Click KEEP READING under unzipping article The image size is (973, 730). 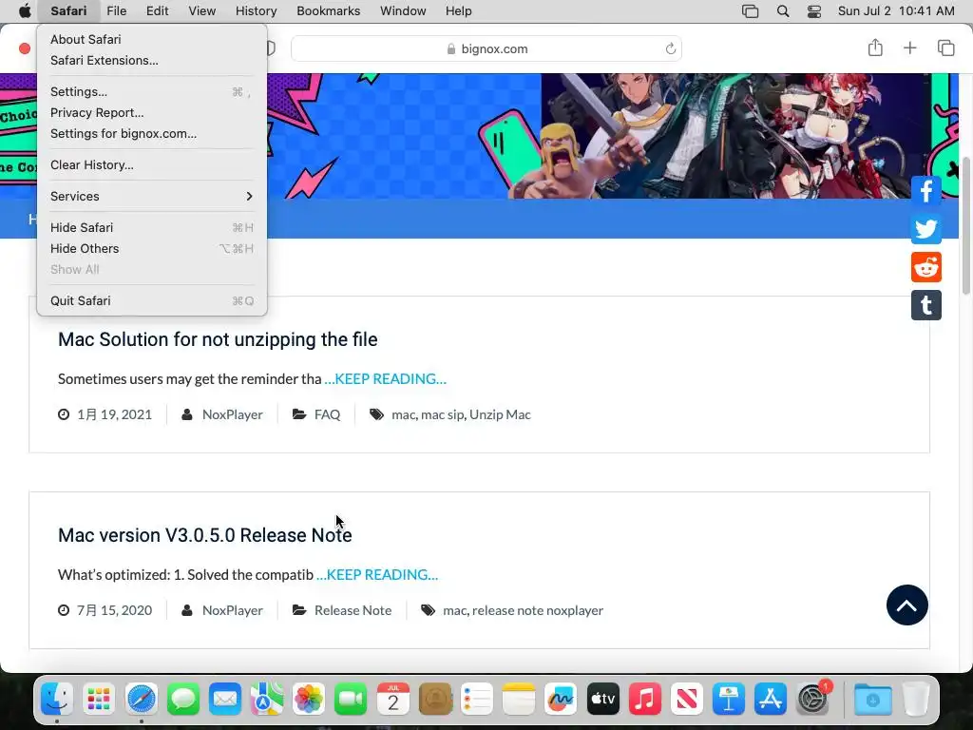click(x=386, y=378)
